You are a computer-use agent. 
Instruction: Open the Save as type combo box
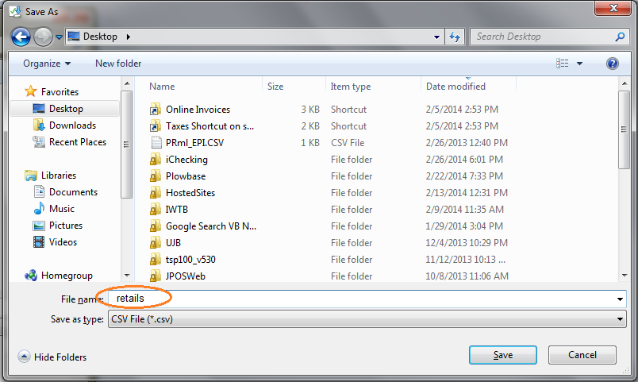click(x=367, y=319)
